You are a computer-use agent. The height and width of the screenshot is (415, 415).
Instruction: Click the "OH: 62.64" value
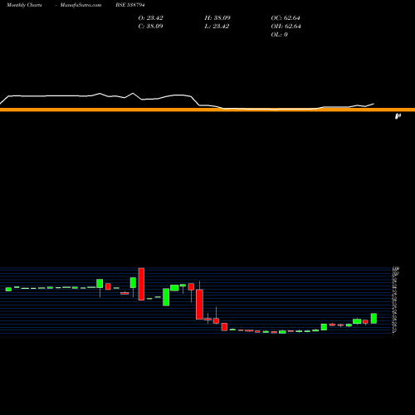pyautogui.click(x=286, y=26)
